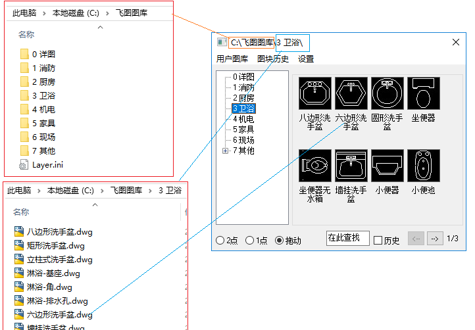Click the 立柱式洗手盆.dwg file name

[x=60, y=260]
